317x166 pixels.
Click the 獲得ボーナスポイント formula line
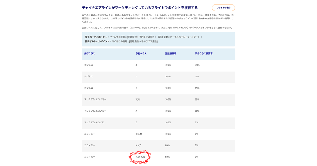[x=143, y=37]
